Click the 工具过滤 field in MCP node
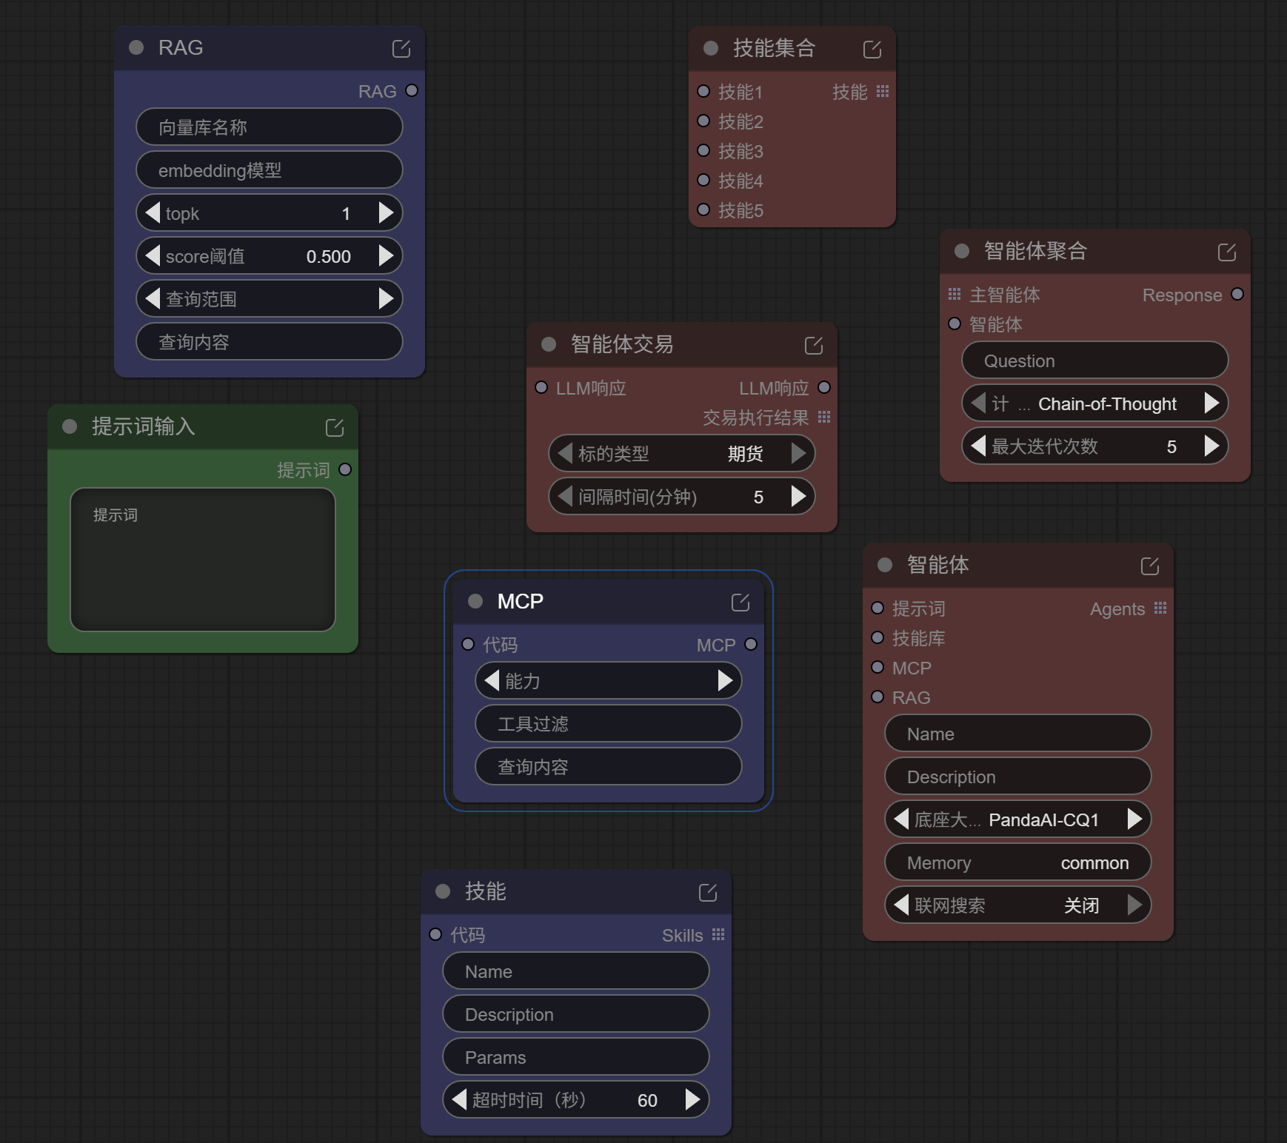 click(x=608, y=723)
